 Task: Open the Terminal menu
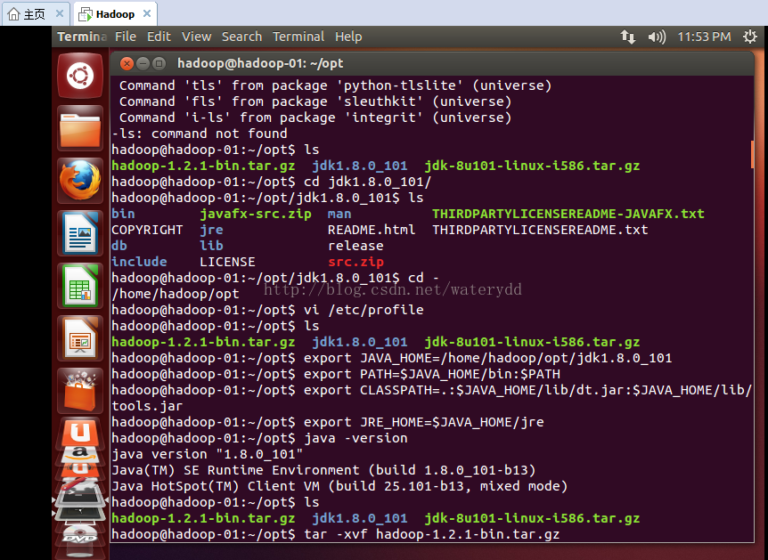tap(298, 37)
